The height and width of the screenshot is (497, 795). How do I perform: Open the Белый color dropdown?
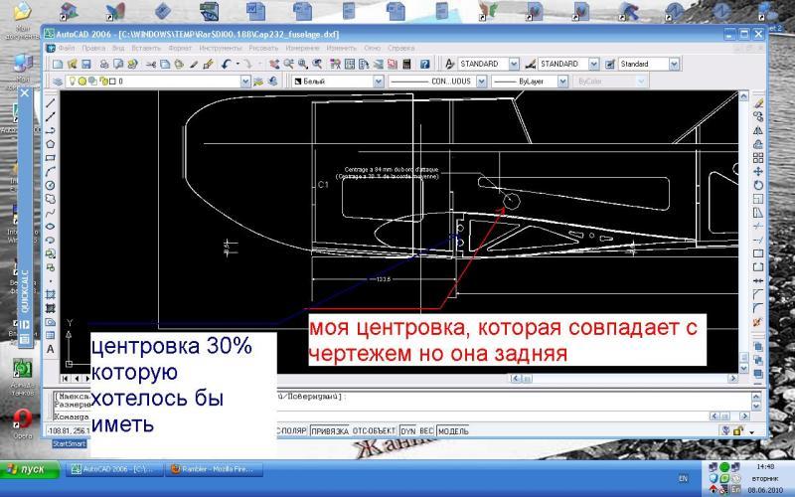(x=378, y=82)
